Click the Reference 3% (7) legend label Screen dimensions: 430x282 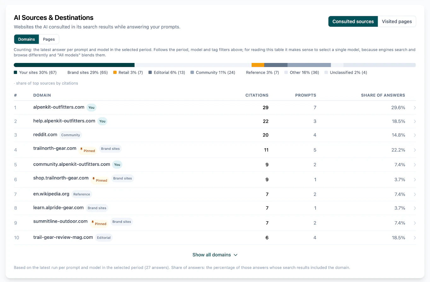(262, 72)
